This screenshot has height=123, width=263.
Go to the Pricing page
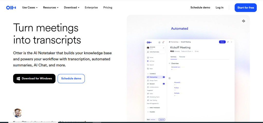click(108, 8)
